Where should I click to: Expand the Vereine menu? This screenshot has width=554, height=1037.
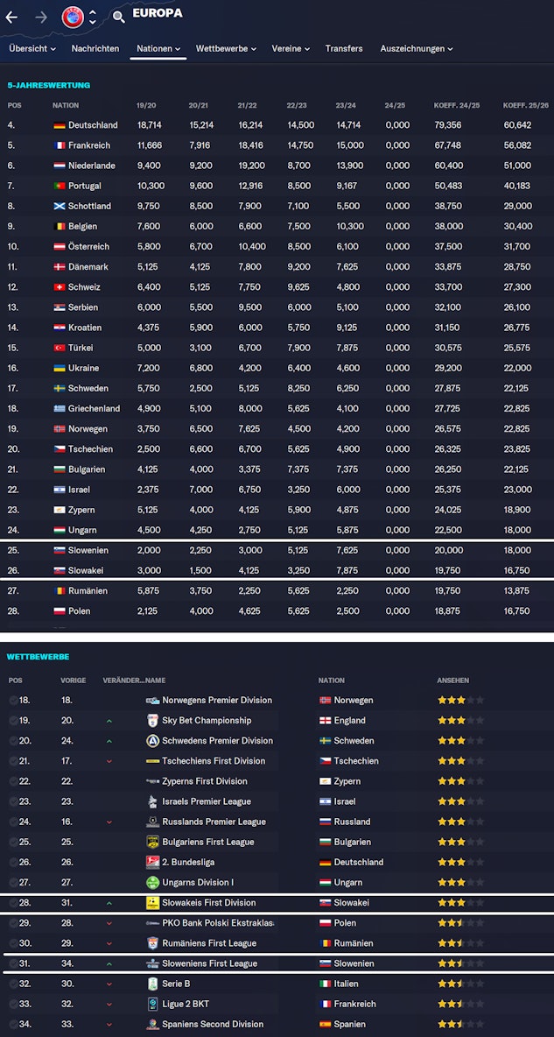(290, 49)
